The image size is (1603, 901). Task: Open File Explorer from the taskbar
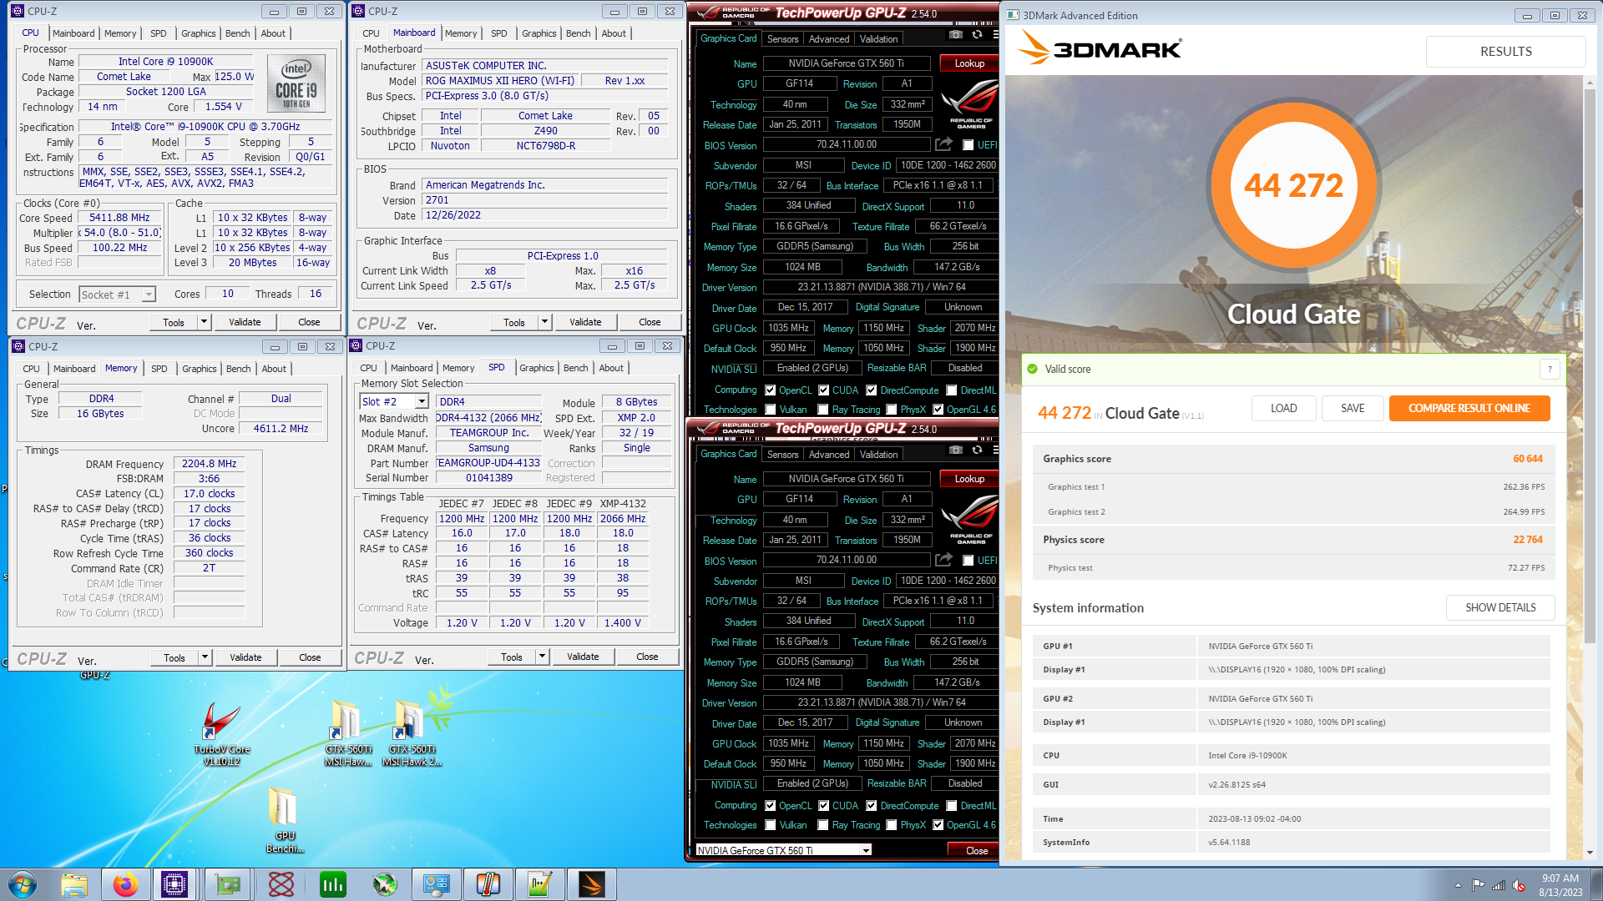[73, 884]
